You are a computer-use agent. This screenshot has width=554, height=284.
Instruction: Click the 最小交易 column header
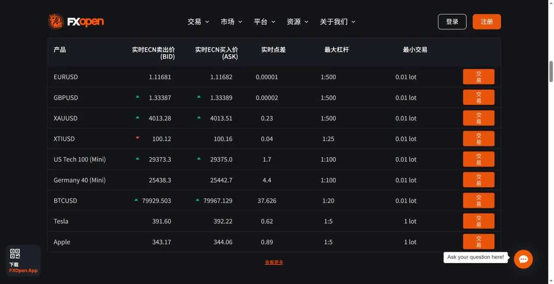click(415, 50)
